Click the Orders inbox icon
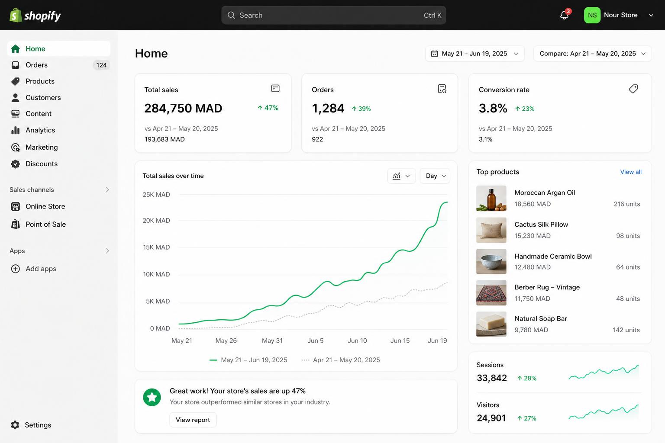 [x=16, y=65]
